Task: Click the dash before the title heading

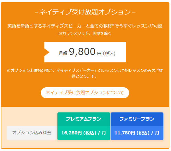Action: click(37, 13)
